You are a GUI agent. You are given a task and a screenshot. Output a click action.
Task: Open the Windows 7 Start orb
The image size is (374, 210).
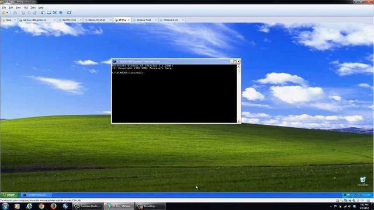[x=5, y=206]
